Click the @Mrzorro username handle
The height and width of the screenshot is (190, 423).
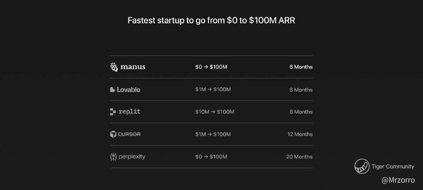[x=398, y=180]
